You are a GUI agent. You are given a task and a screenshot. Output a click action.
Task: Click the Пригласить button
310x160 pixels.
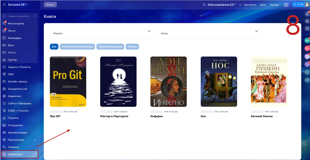click(x=250, y=5)
